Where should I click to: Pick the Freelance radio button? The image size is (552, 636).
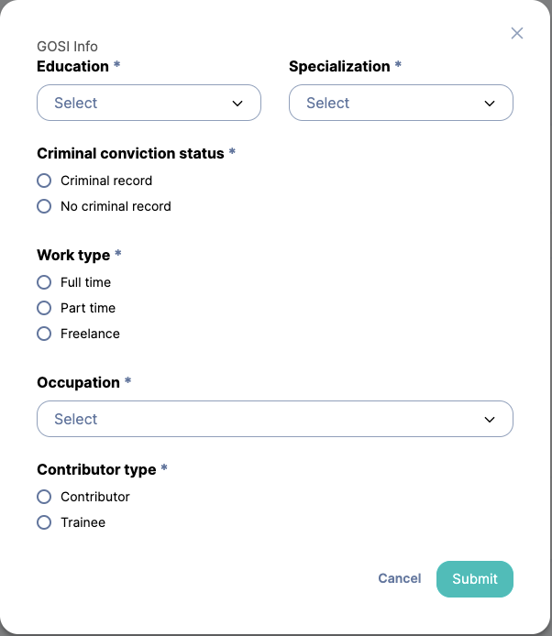click(x=44, y=334)
